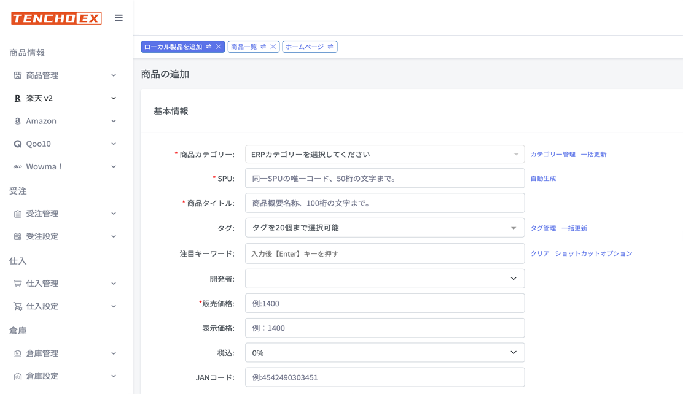Toggle the hamburger sidebar menu icon
The image size is (683, 394).
pyautogui.click(x=119, y=18)
